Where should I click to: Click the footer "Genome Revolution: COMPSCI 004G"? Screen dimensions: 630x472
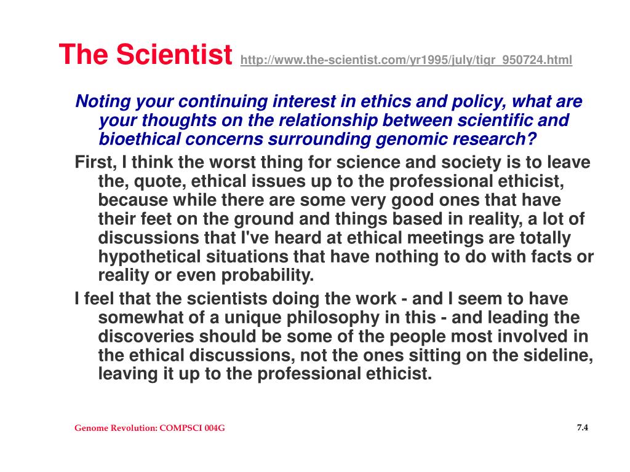point(150,428)
